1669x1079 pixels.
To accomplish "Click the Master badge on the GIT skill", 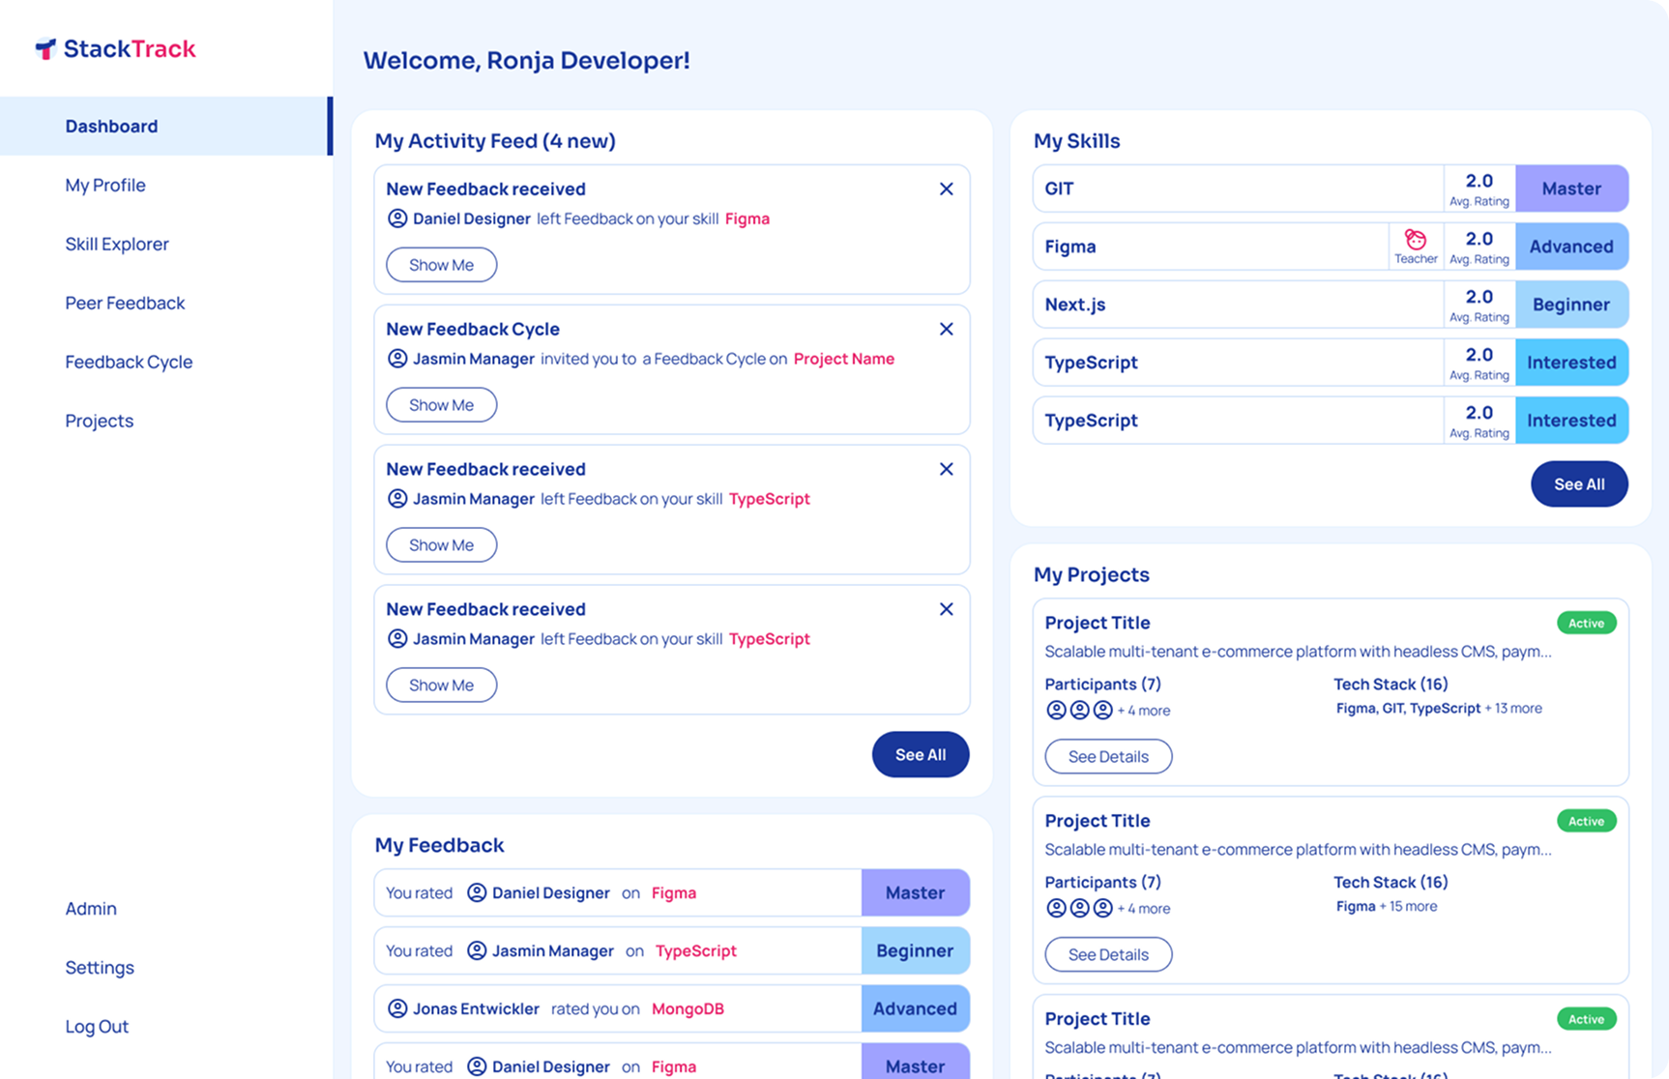I will [1571, 189].
